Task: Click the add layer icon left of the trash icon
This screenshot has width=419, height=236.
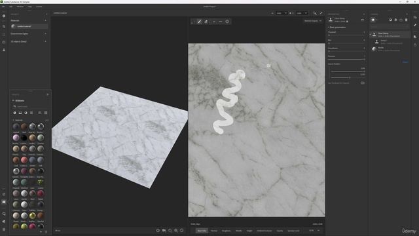Action: pyautogui.click(x=401, y=20)
